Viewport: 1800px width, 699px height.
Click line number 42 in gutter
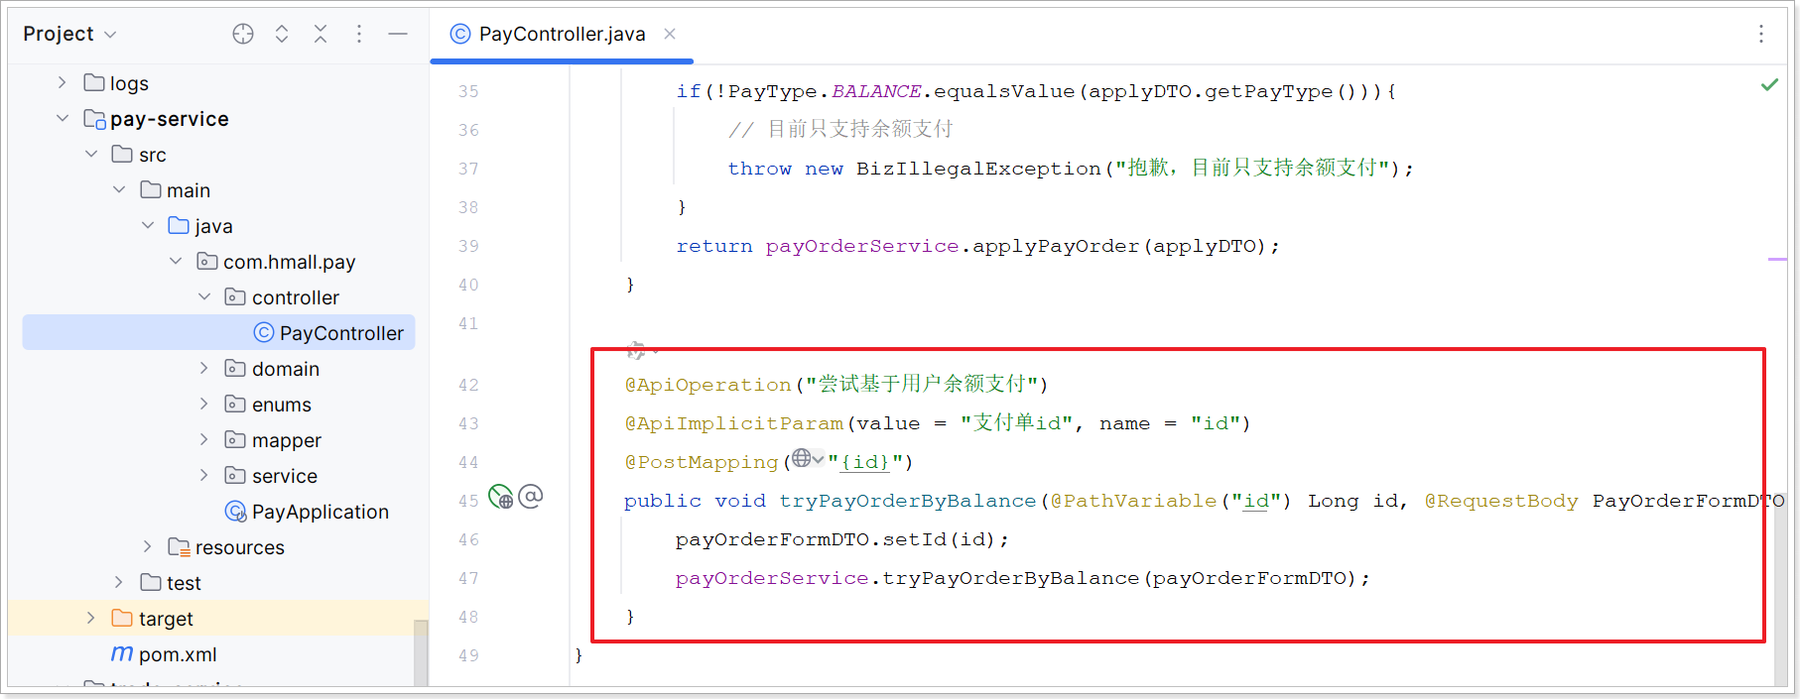pyautogui.click(x=468, y=386)
